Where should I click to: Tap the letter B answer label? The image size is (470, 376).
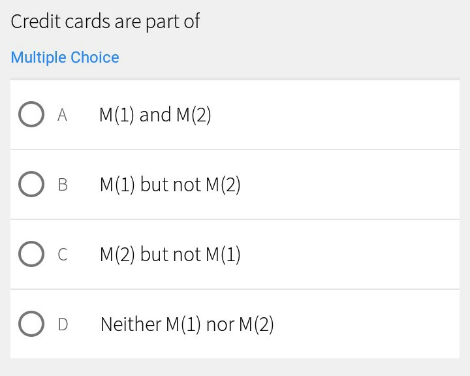[63, 185]
